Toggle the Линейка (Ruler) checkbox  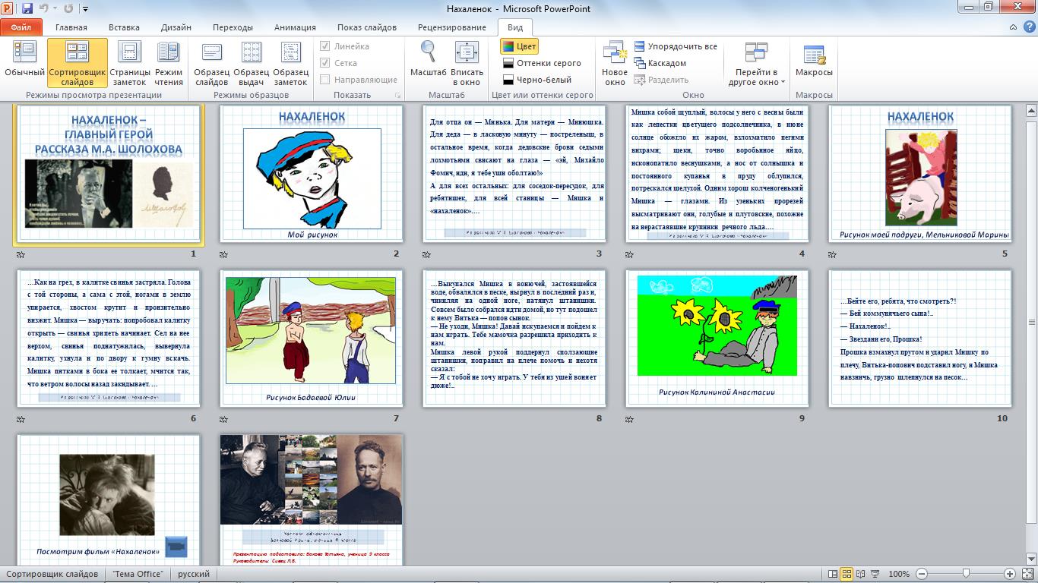point(325,46)
